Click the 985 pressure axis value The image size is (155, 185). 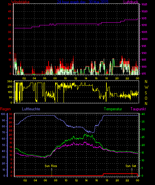pyautogui.click(x=144, y=60)
